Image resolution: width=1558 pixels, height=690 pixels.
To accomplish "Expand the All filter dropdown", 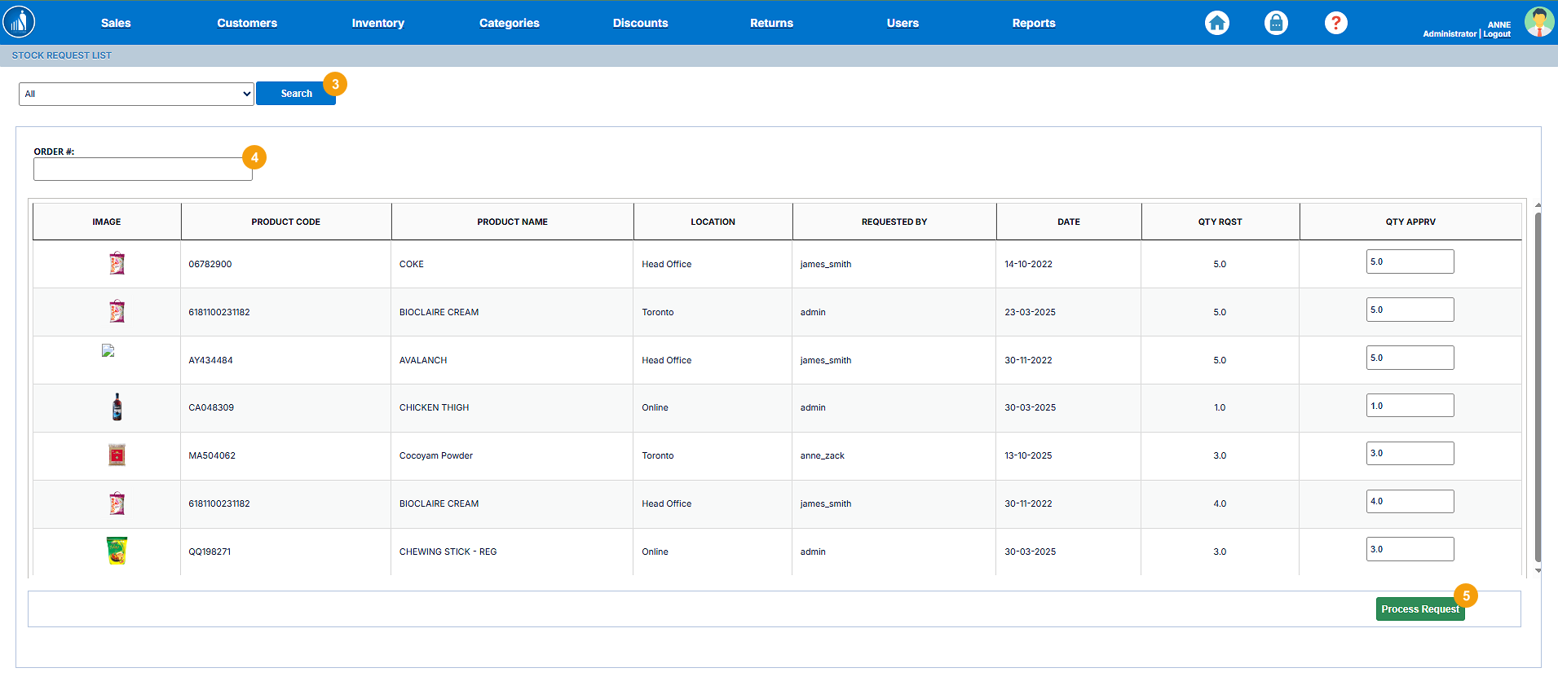I will pos(136,94).
